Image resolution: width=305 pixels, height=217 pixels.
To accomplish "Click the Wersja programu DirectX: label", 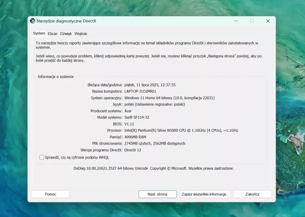I will pyautogui.click(x=102, y=150).
